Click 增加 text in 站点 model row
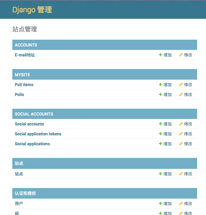The height and width of the screenshot is (215, 206). tap(168, 174)
